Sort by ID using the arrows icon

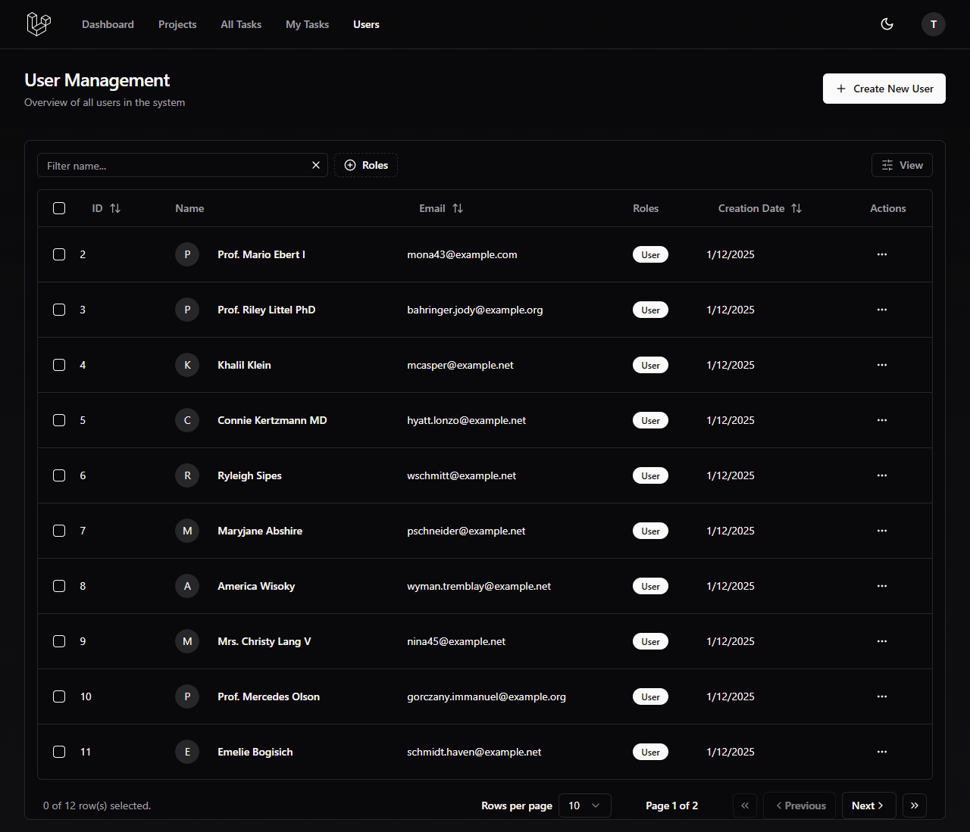115,208
